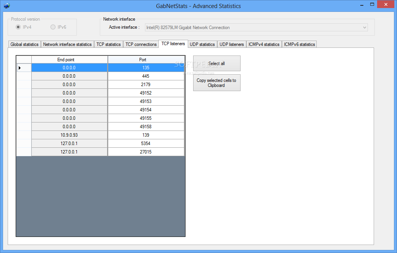
Task: Maximize the Advanced Statistics window
Action: (372, 5)
